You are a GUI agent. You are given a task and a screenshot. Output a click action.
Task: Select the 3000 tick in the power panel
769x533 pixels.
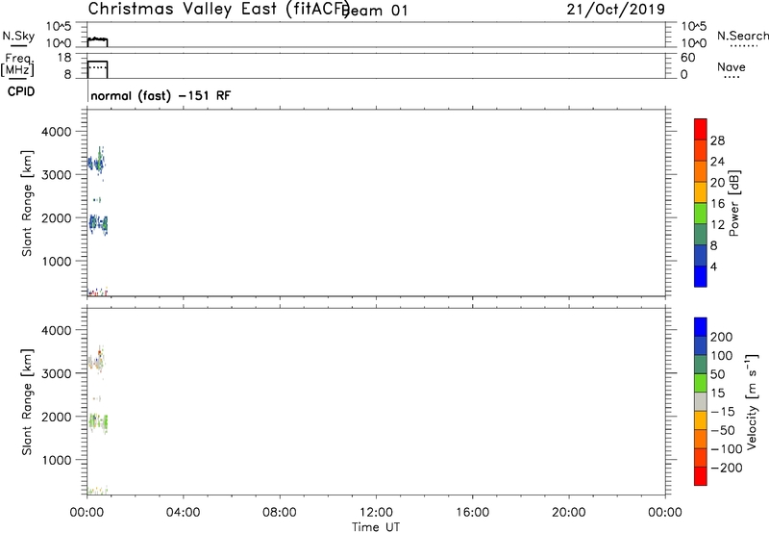point(57,175)
